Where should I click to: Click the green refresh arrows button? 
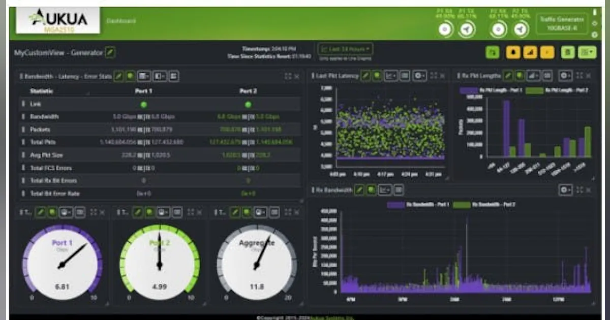pyautogui.click(x=492, y=52)
